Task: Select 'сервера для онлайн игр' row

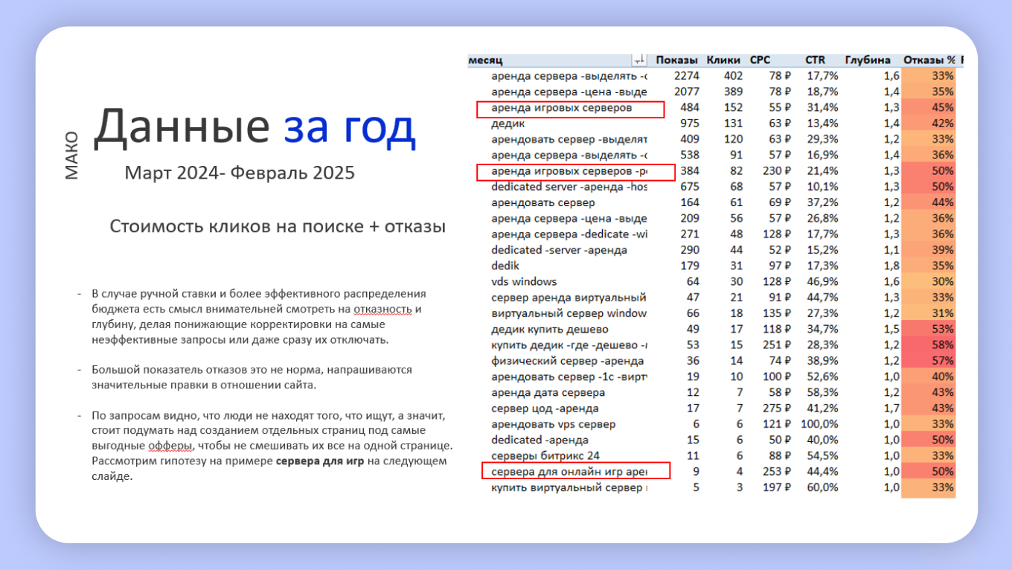Action: [x=713, y=472]
